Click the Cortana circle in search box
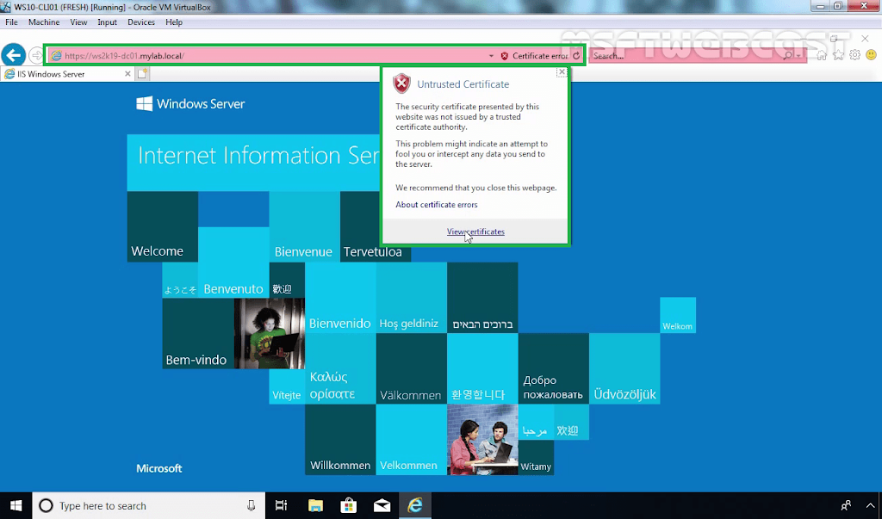Image resolution: width=882 pixels, height=519 pixels. (47, 505)
